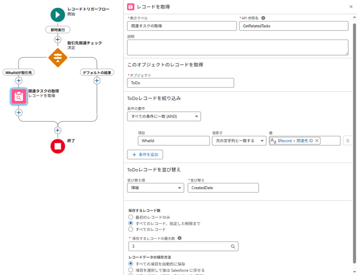Click the search icon in max records field

point(233,246)
